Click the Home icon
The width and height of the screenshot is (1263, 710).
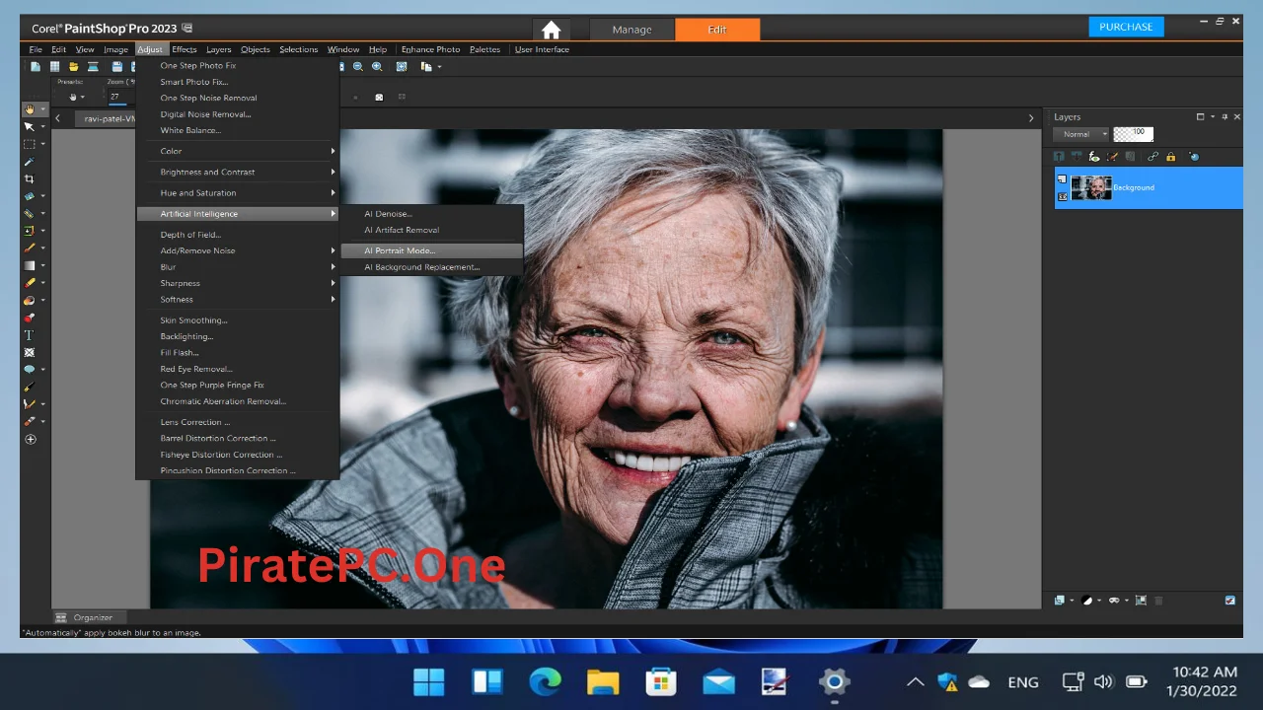[551, 30]
